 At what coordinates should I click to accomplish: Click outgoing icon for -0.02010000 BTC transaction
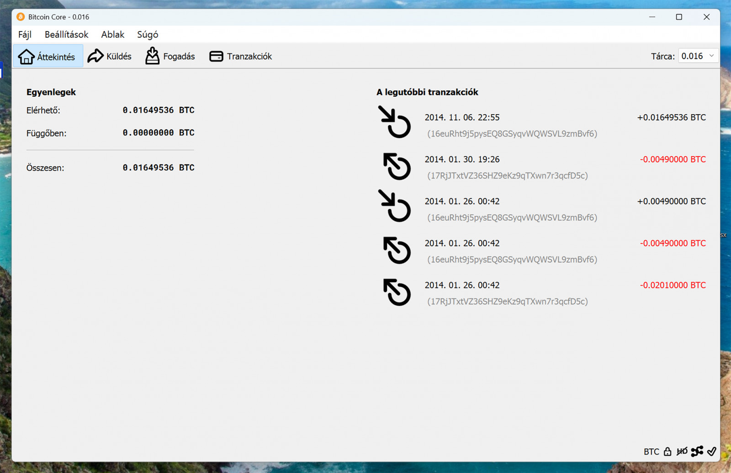(397, 292)
